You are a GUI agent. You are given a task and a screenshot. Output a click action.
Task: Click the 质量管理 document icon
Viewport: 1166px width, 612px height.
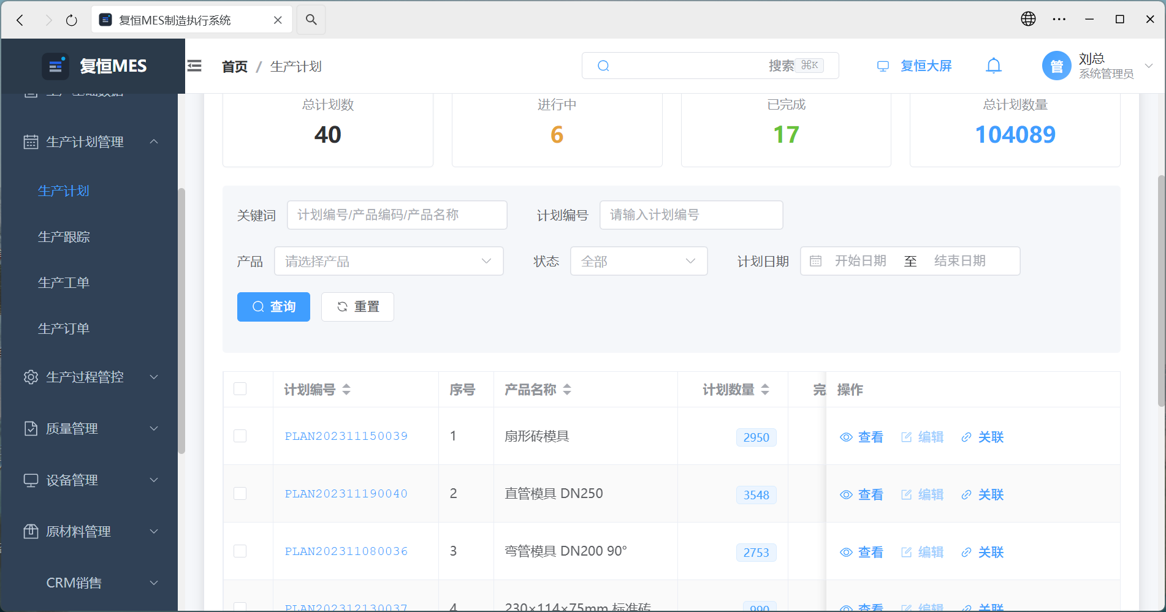tap(31, 428)
